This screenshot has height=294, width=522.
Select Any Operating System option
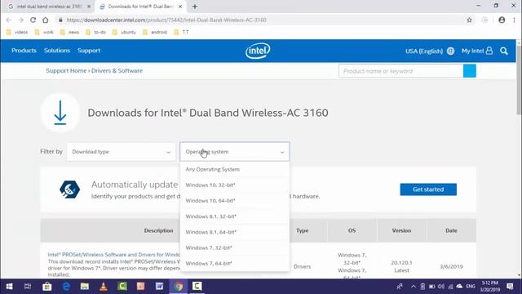(235, 169)
